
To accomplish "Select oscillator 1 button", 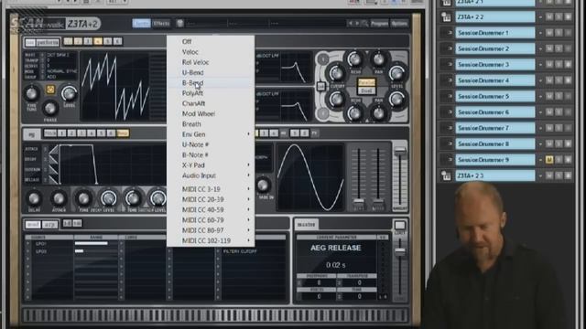I will tap(68, 41).
